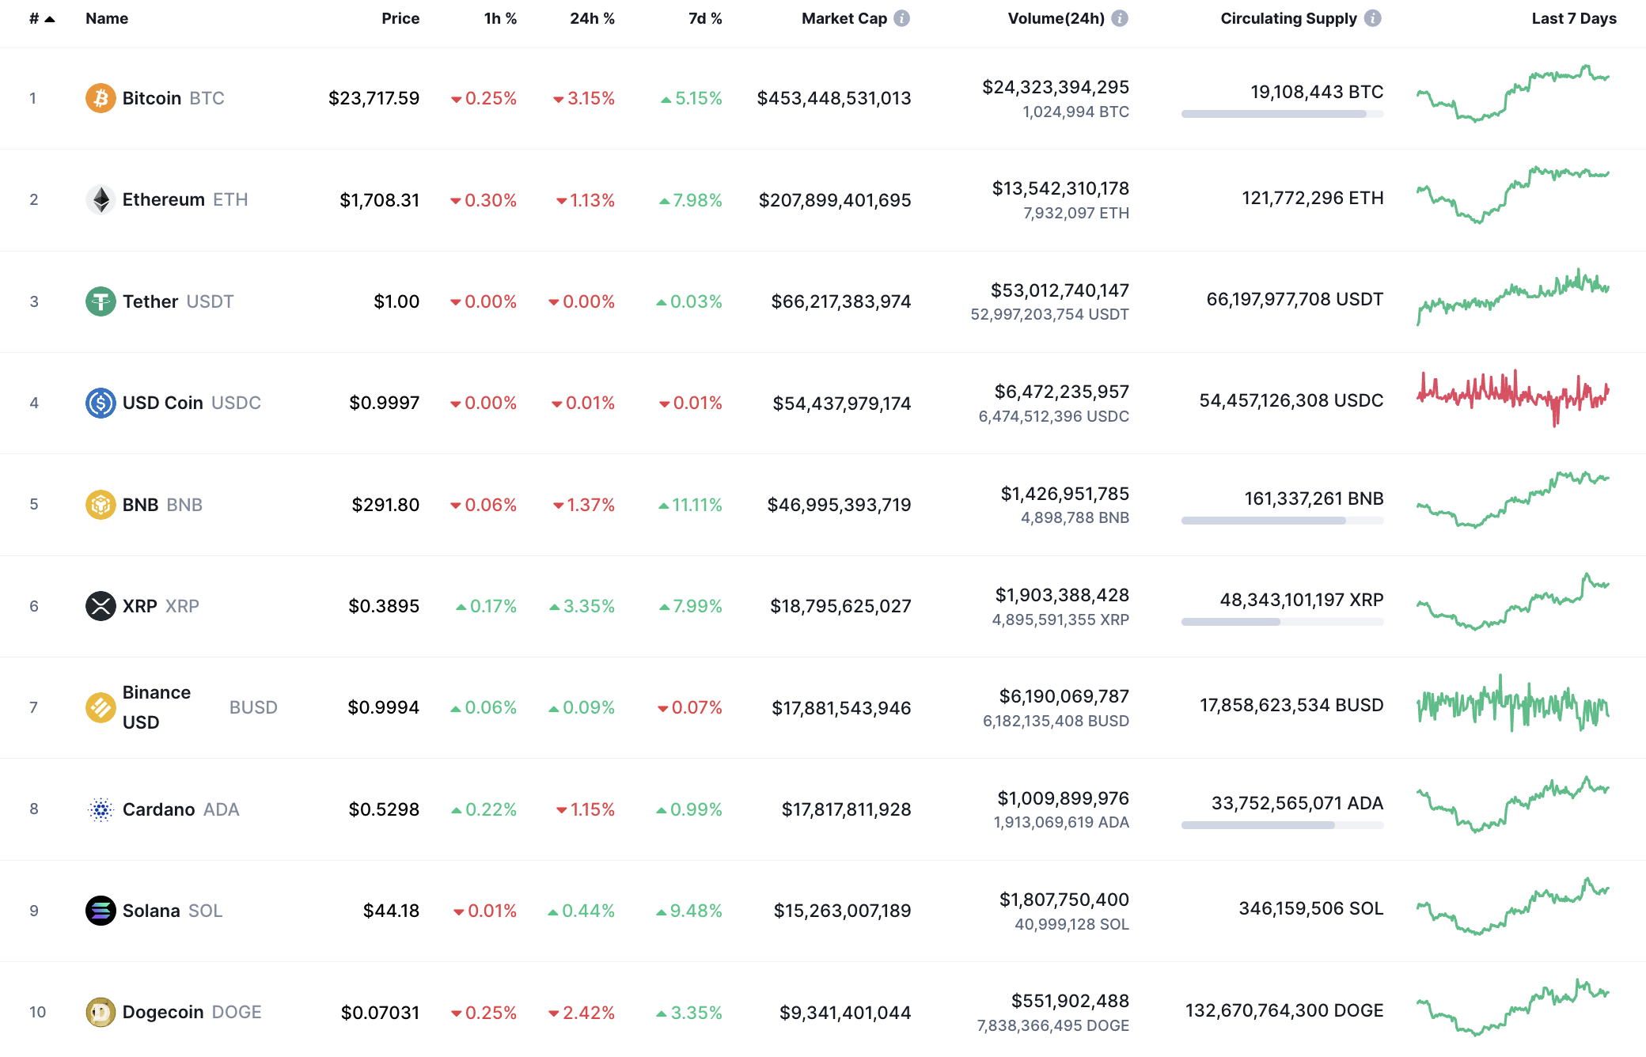Screen dimensions: 1646x1057
Task: Click the Dogecoin logo
Action: coord(101,1011)
